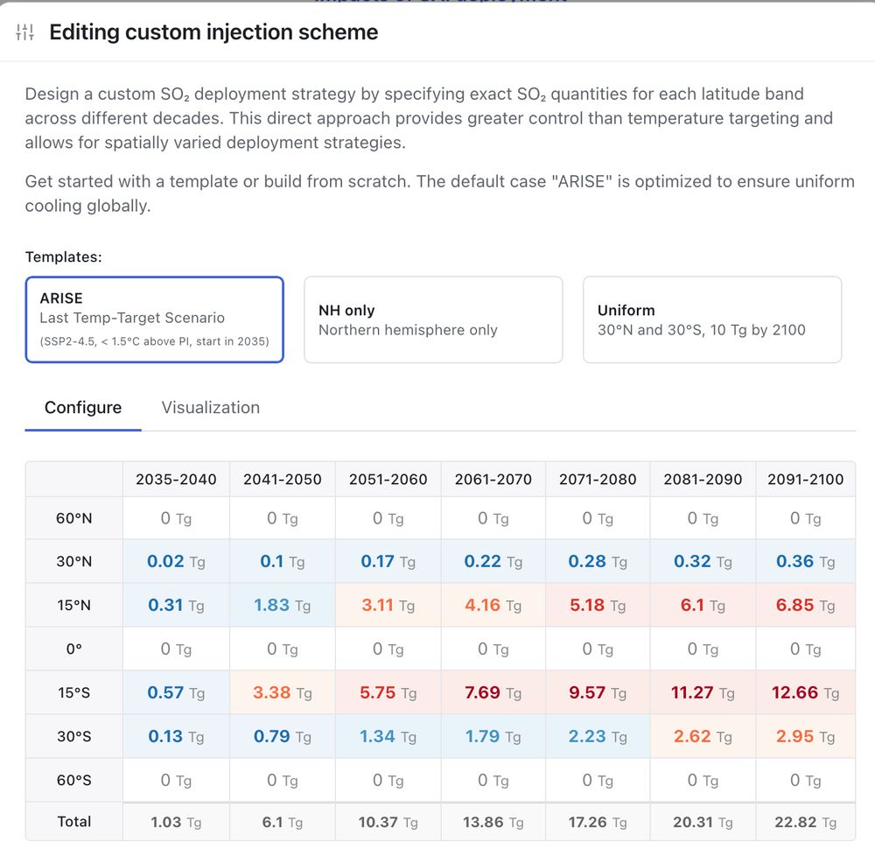Choose the NH only template
Screen dimensions: 875x863
coord(433,319)
